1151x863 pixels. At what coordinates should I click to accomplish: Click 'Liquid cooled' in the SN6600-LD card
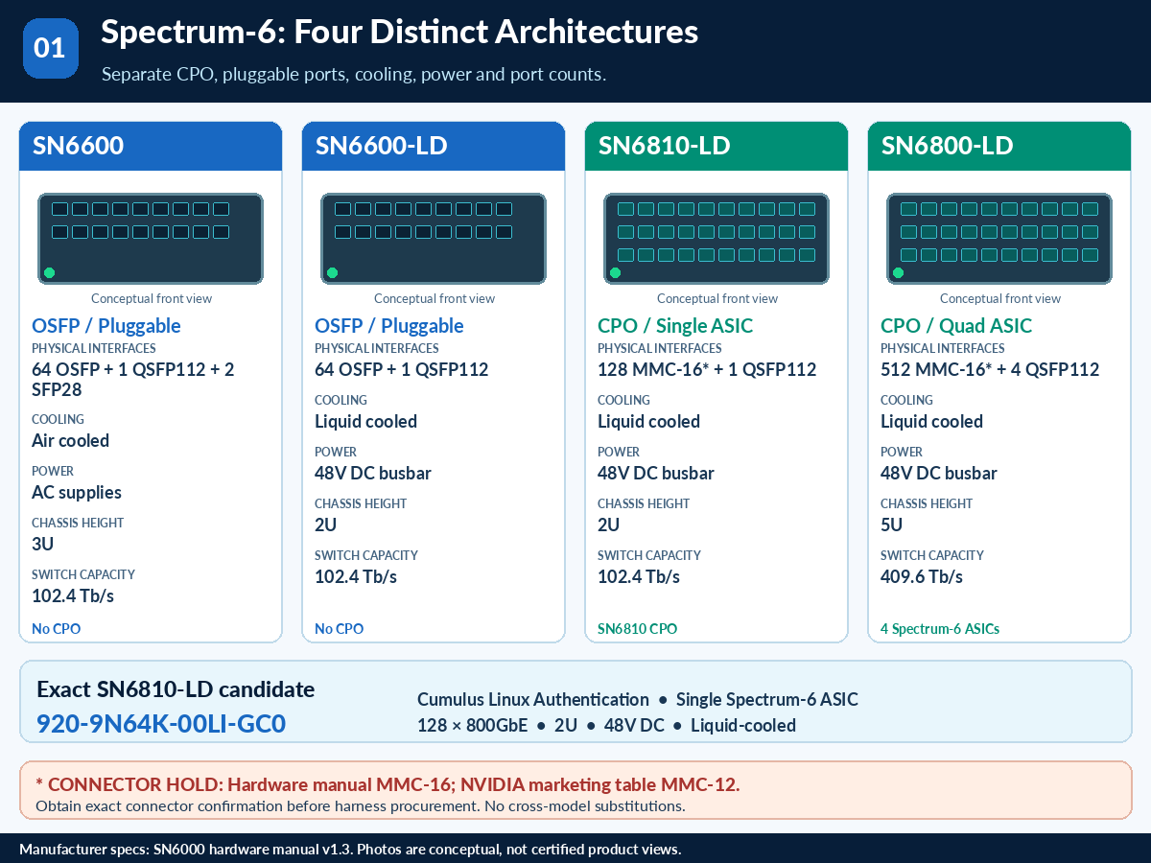366,422
